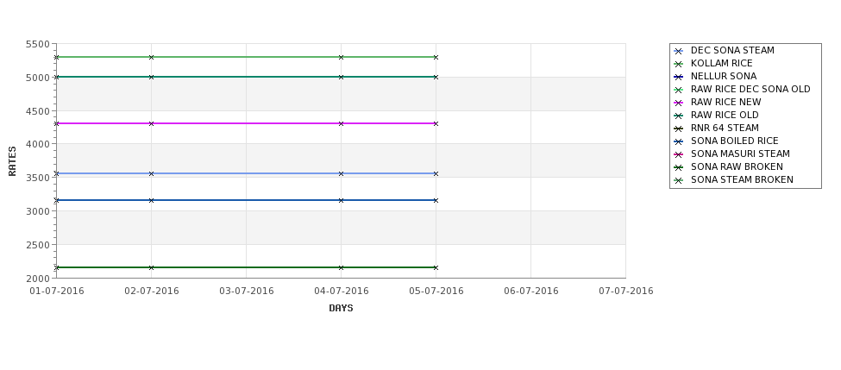Click the DAYS axis title
Screen dimensions: 841x370
coord(341,308)
